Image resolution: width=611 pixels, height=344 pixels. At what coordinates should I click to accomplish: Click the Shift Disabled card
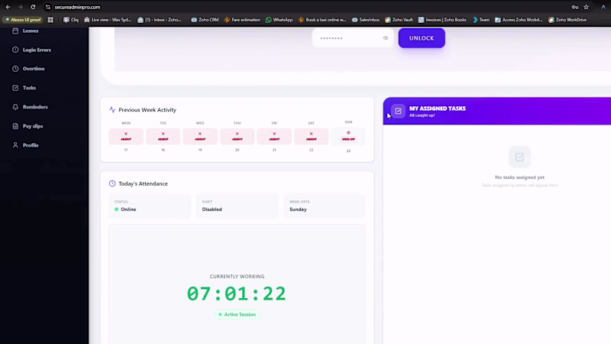click(238, 206)
